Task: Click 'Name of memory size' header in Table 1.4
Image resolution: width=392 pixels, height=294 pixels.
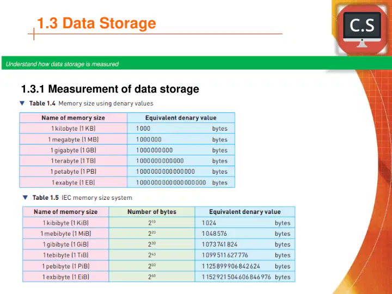Action: [x=73, y=118]
